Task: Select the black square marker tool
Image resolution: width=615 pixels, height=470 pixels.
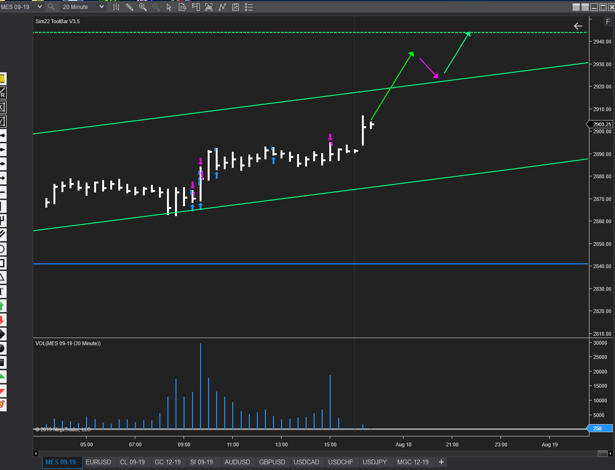Action: [x=2, y=362]
